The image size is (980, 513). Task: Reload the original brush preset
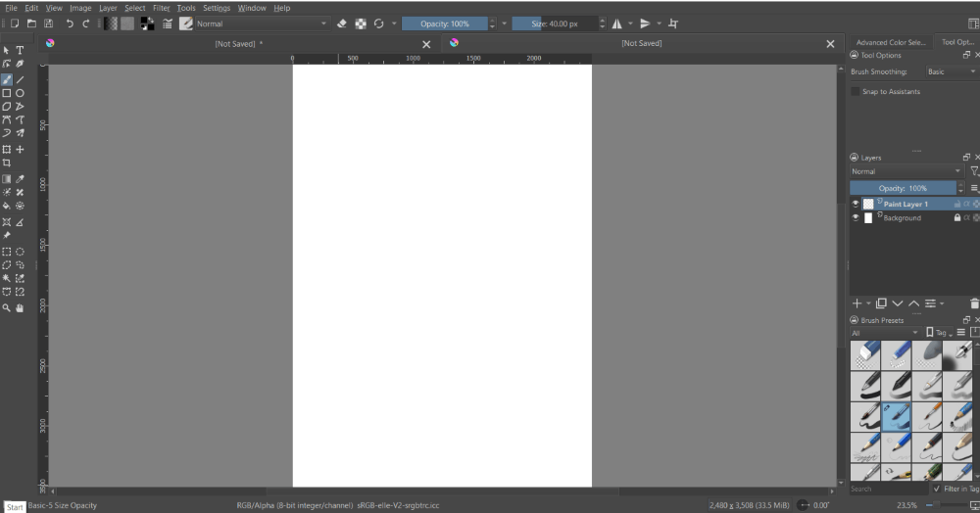click(378, 23)
